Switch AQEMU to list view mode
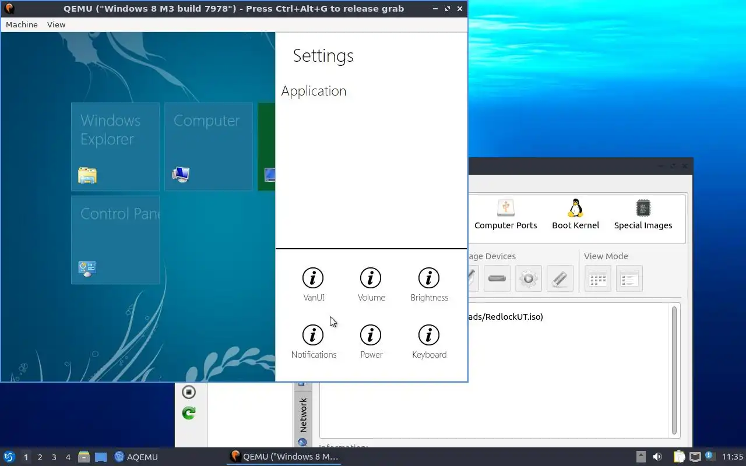 pyautogui.click(x=629, y=278)
